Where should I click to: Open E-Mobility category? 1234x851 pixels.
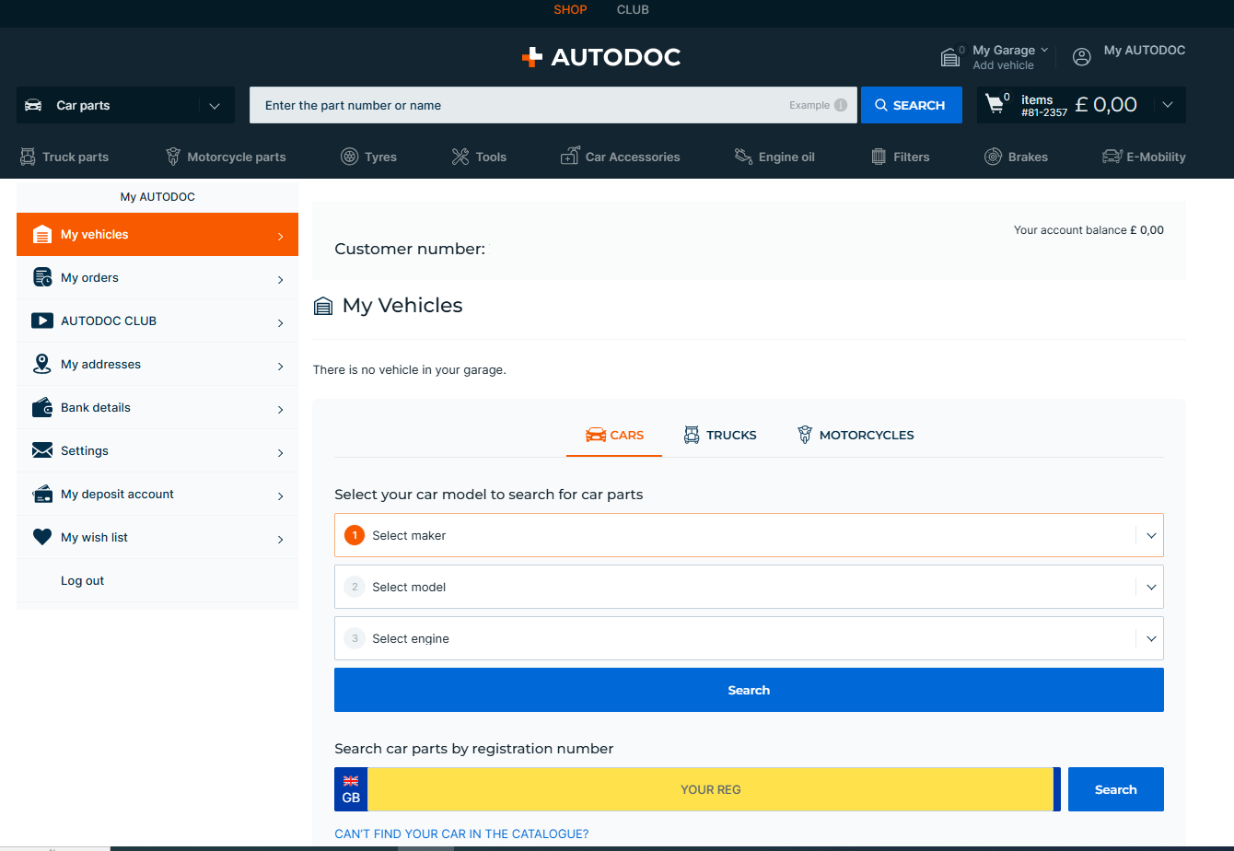tap(1144, 157)
